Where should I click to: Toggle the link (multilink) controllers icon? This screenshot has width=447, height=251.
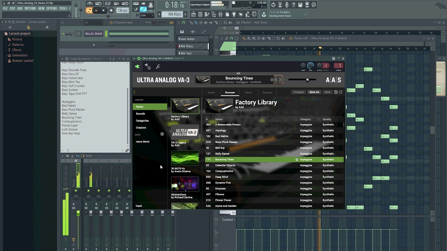143,9
